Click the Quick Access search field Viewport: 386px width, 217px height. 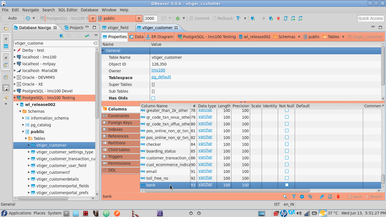point(370,18)
